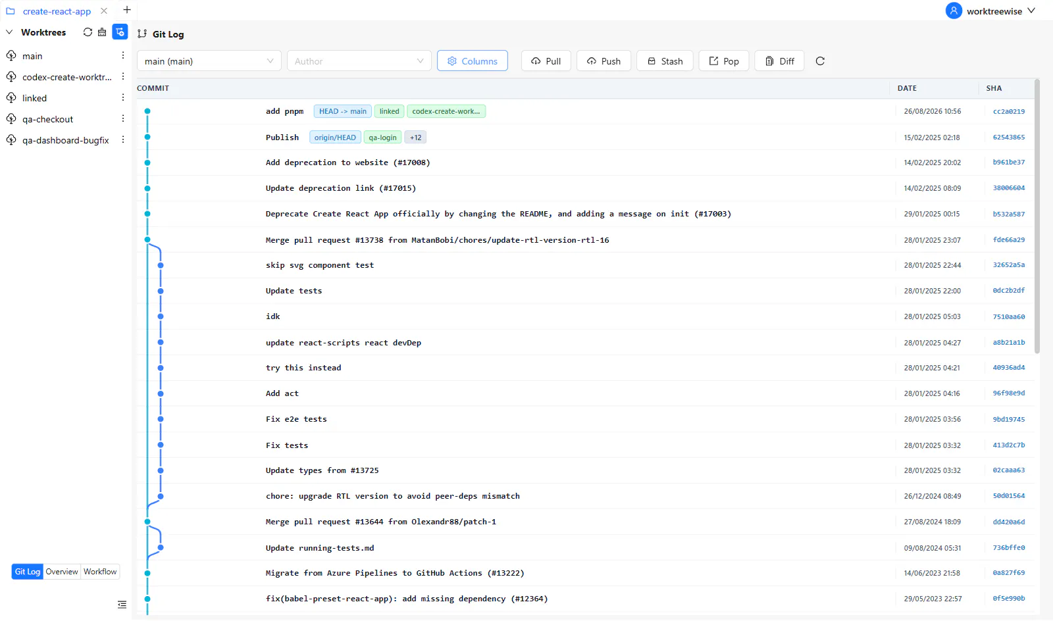The height and width of the screenshot is (625, 1053).
Task: Click the codex-create-work... branch tag
Action: (x=446, y=111)
